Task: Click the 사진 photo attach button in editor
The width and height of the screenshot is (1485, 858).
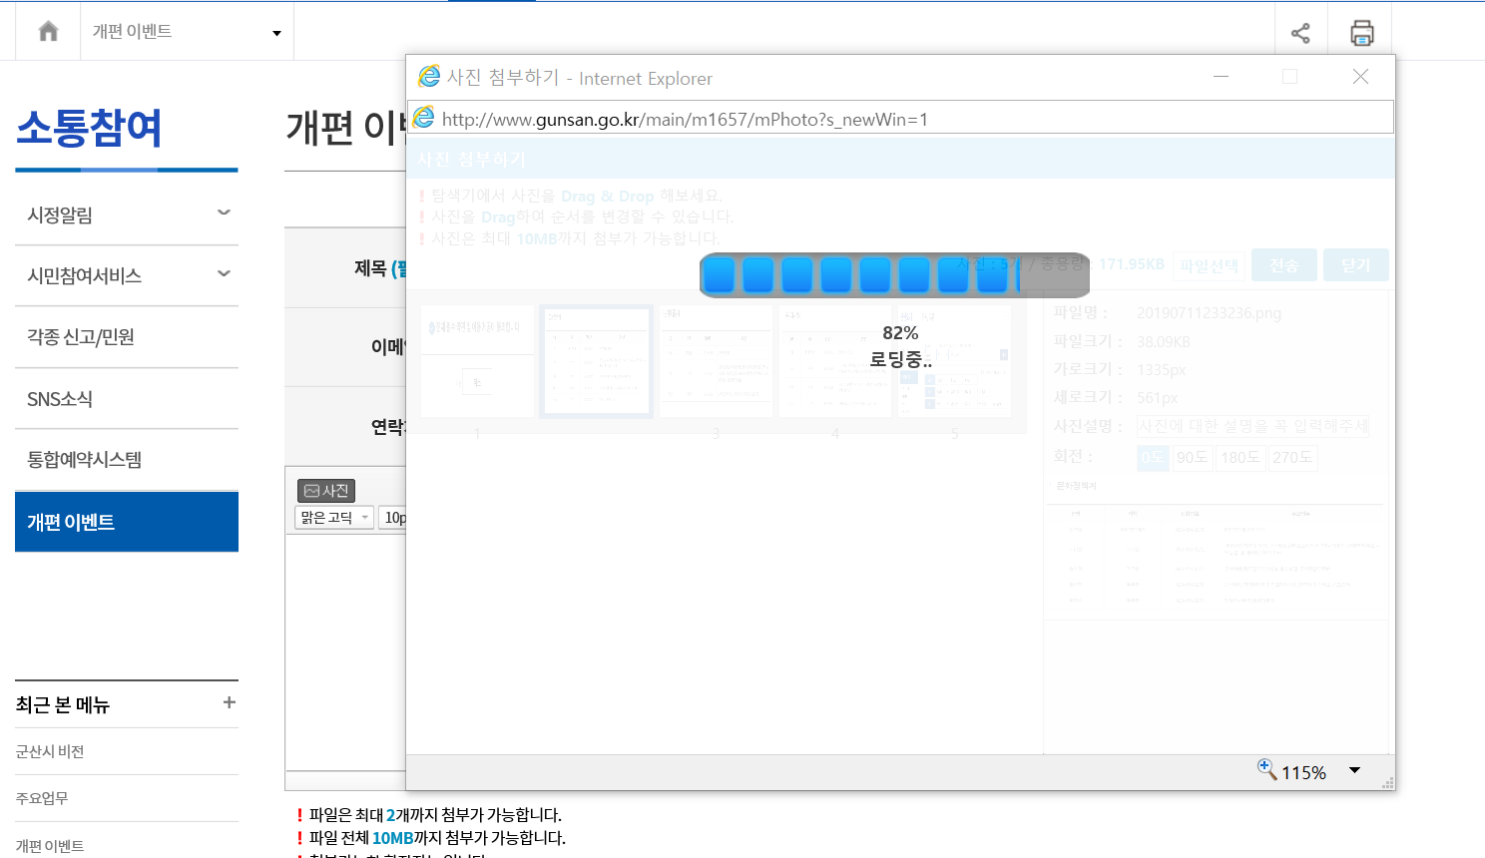Action: [x=326, y=491]
